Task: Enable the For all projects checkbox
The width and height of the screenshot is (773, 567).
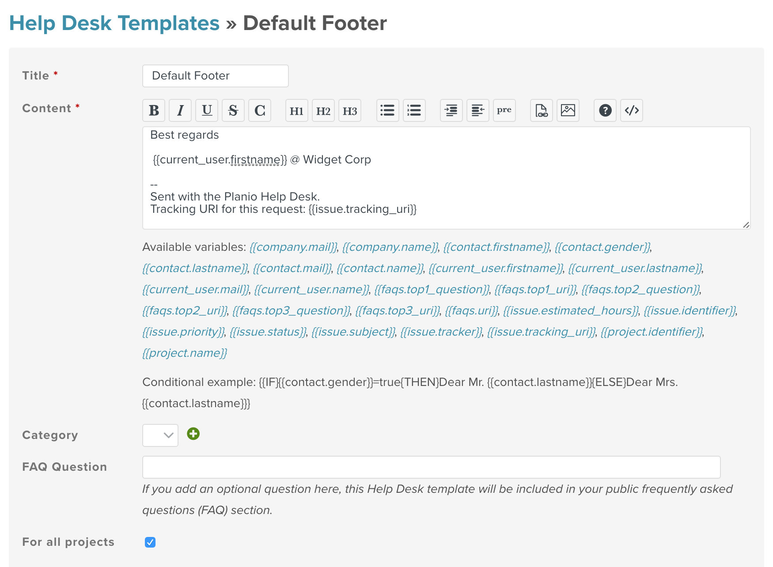Action: pos(150,542)
